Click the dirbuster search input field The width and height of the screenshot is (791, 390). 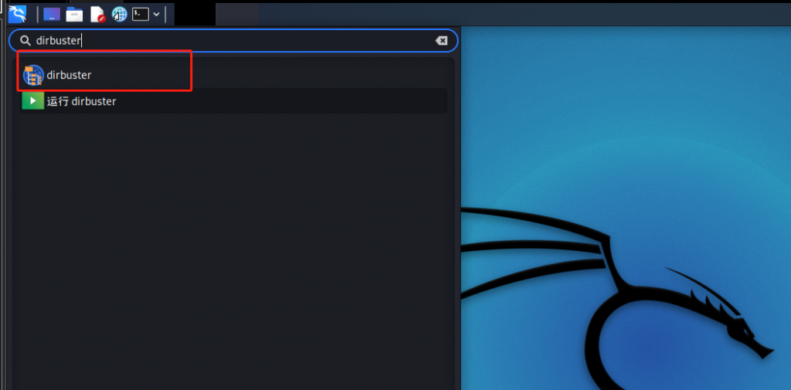[x=233, y=40]
